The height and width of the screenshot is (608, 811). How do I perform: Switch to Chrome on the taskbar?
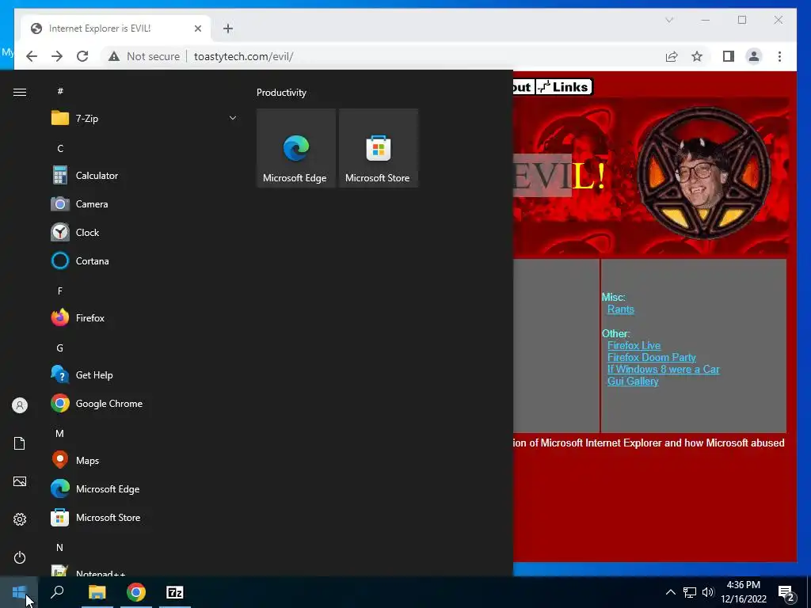click(136, 592)
